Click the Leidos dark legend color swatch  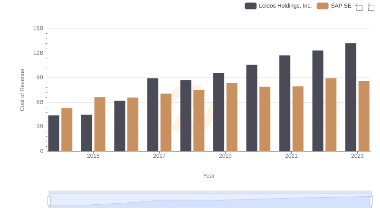[251, 6]
